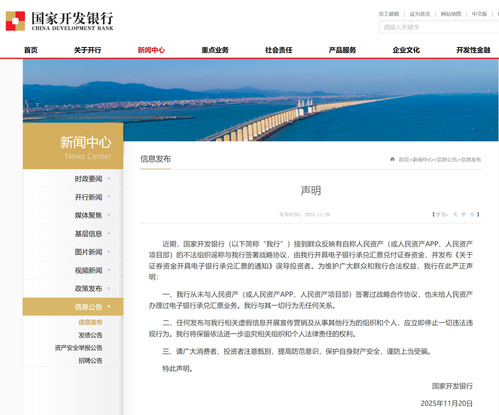Screen dimensions: 499x415
Task: Select 社会责任 in the top navigation
Action: pyautogui.click(x=279, y=50)
